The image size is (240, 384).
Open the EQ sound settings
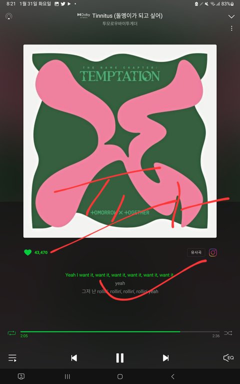(228, 358)
